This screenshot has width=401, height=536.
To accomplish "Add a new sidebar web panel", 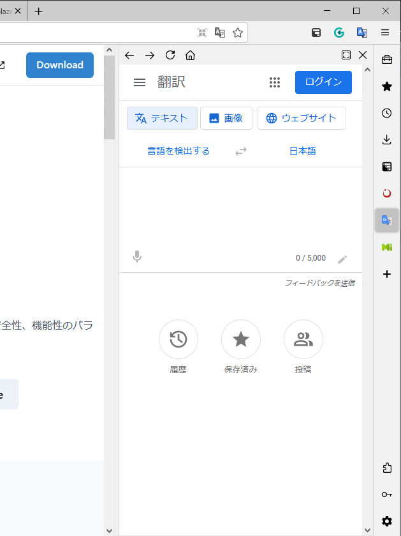I will (387, 274).
